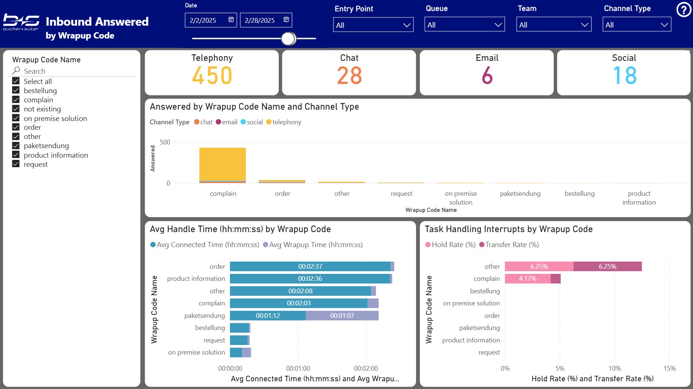Click the Transfer Rate (%) legend label
693x389 pixels.
[512, 245]
